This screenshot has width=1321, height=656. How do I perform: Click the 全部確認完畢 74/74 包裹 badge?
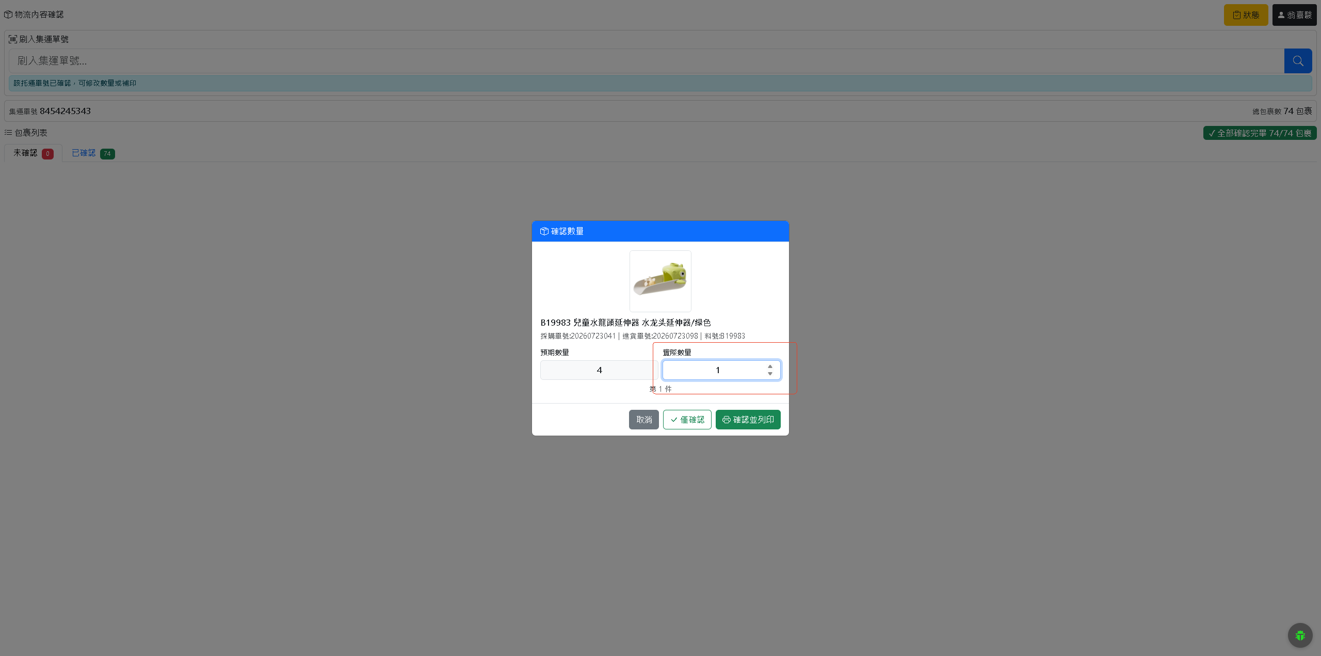[x=1260, y=133]
